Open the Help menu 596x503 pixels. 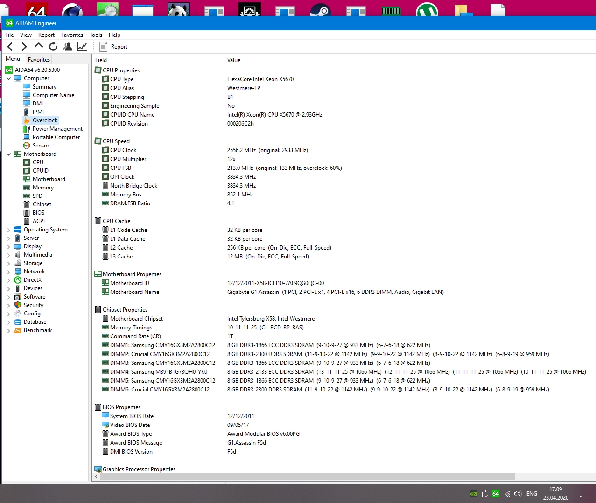pyautogui.click(x=114, y=35)
